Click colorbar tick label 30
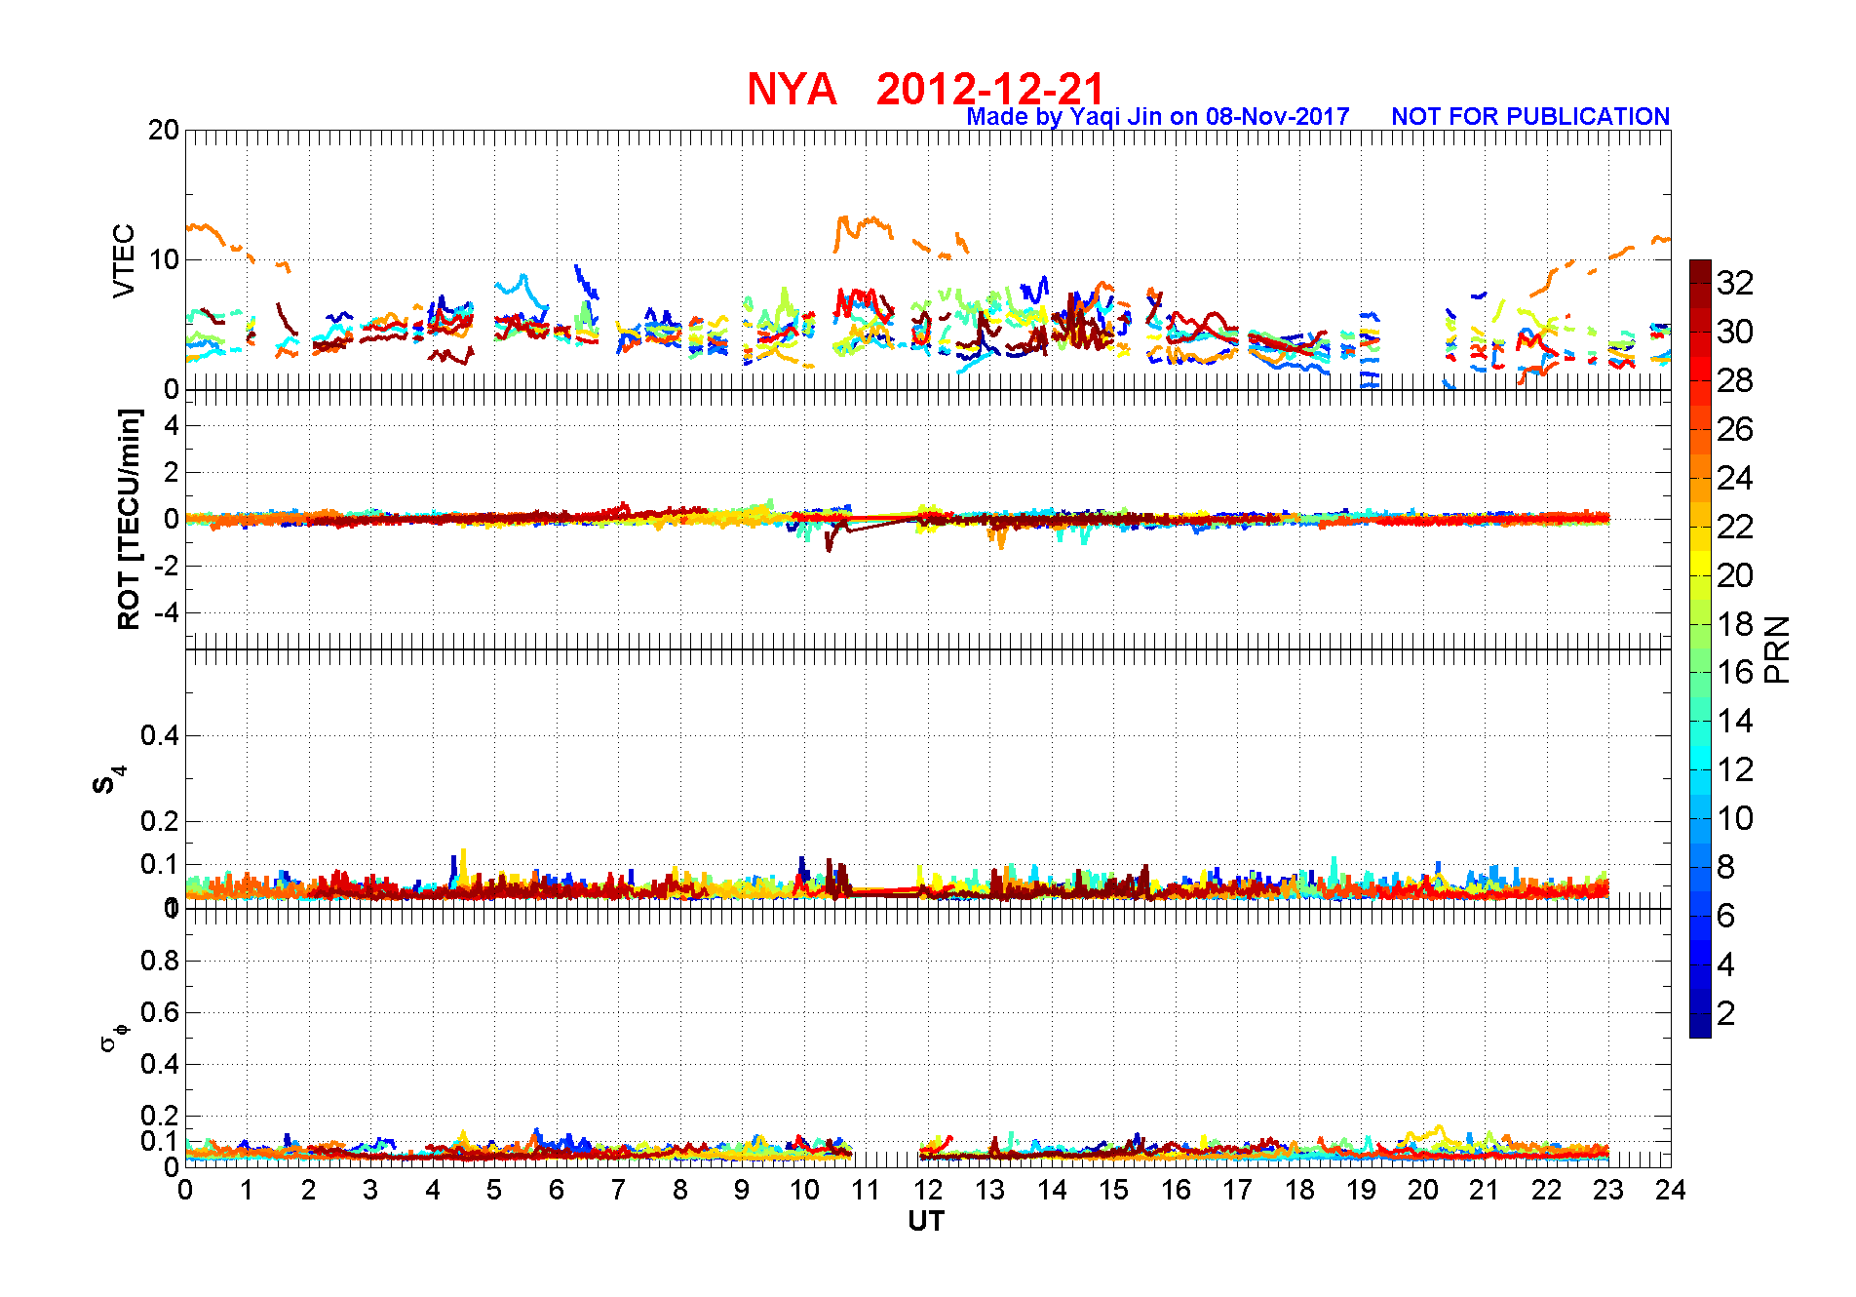The image size is (1856, 1297). 1735,332
